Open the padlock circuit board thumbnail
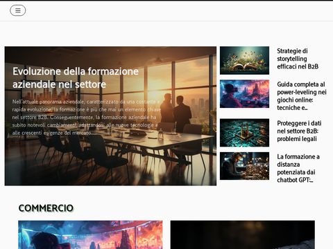333x249 pixels. coord(244,133)
